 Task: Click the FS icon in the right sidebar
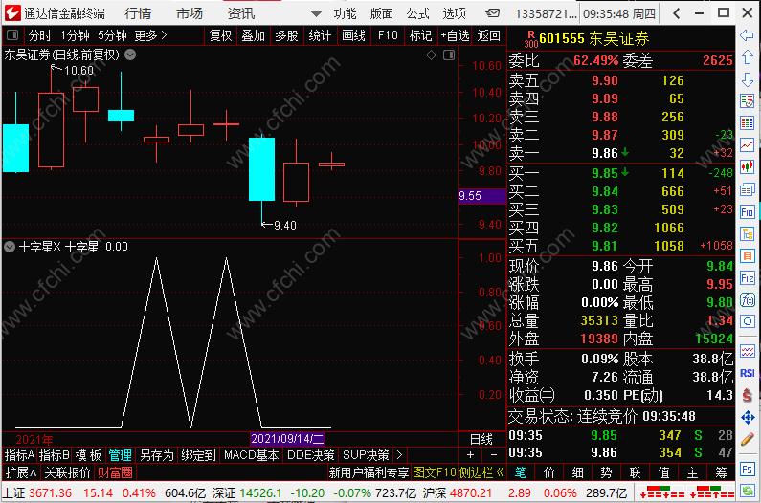747,469
